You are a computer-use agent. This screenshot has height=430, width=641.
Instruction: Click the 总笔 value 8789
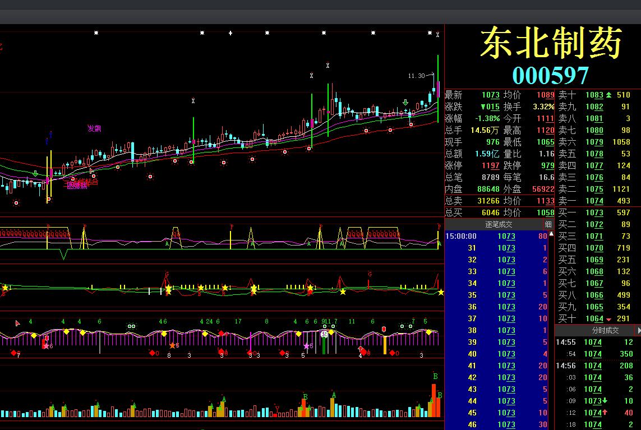(491, 177)
